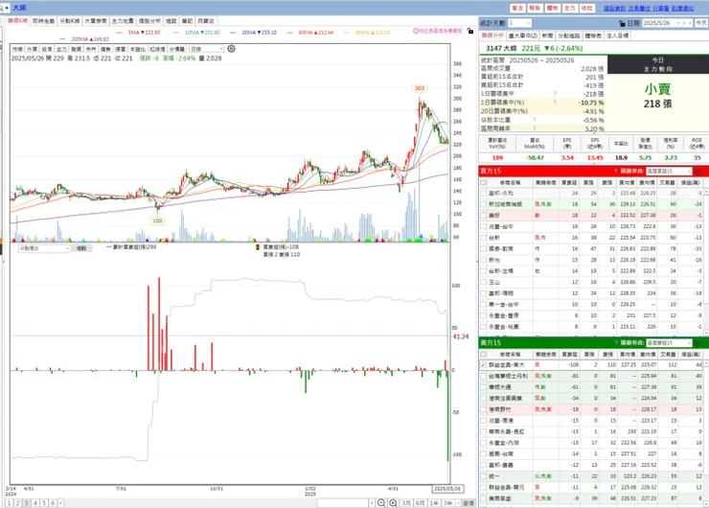Viewport: 709px width, 508px height.
Task: Go to chart page 4
Action: tap(35, 503)
